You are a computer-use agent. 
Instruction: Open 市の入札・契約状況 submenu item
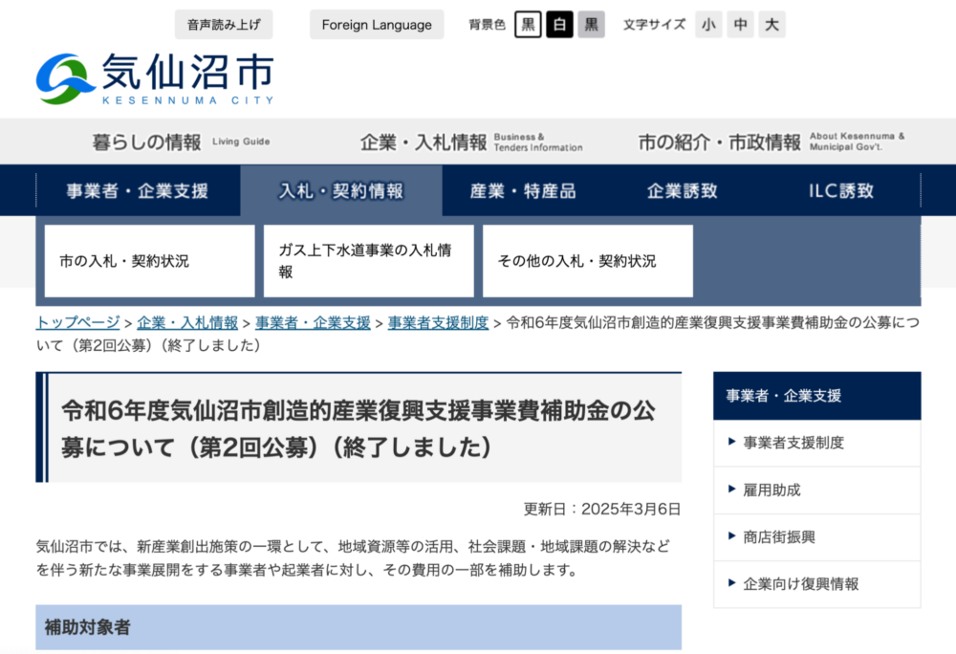click(x=149, y=261)
